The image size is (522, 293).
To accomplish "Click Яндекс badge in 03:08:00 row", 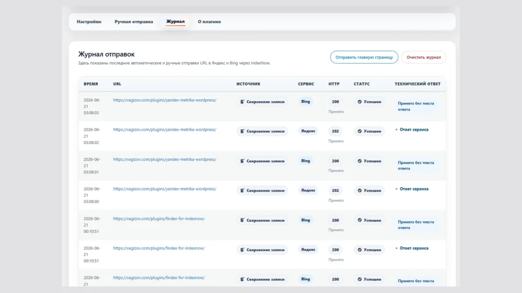I will [x=308, y=190].
